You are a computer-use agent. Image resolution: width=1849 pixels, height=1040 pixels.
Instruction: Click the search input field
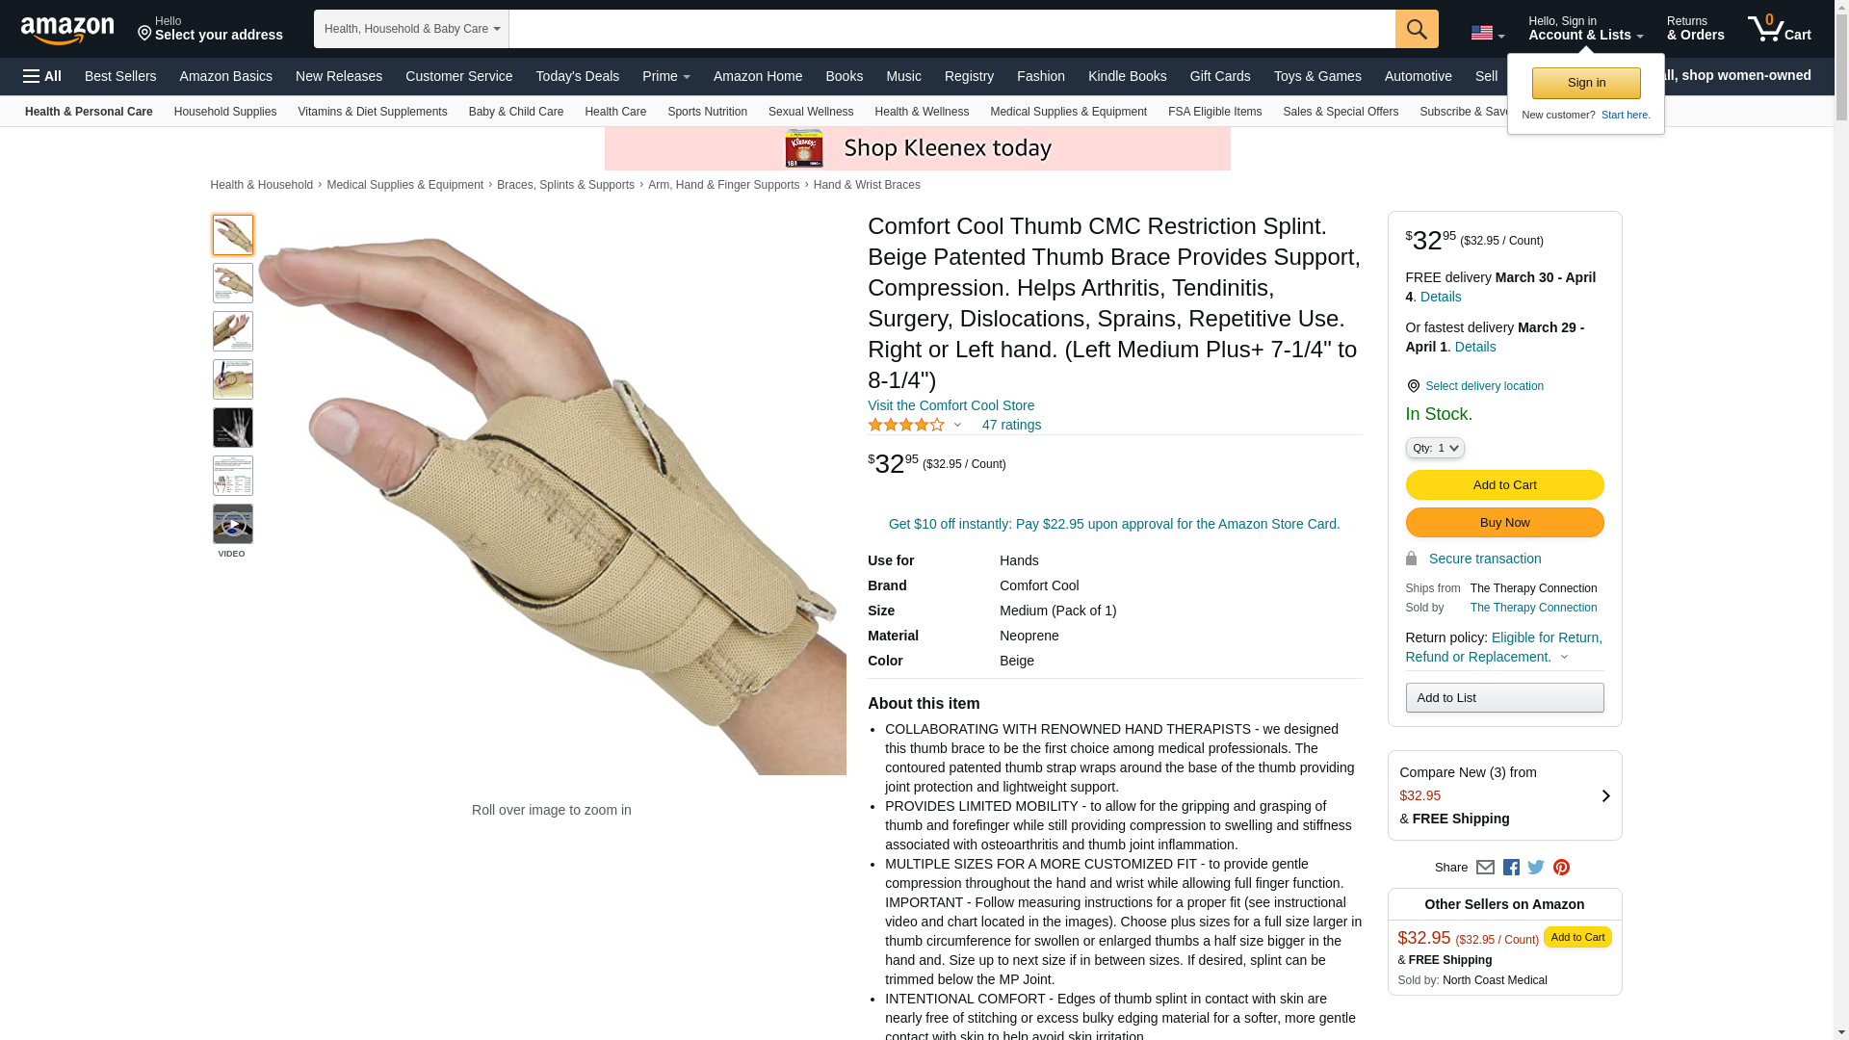point(951,29)
